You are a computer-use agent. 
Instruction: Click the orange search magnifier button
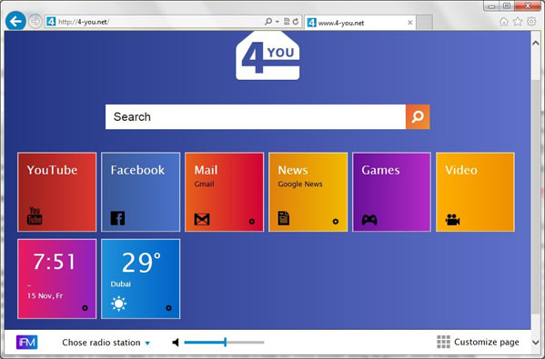point(418,116)
